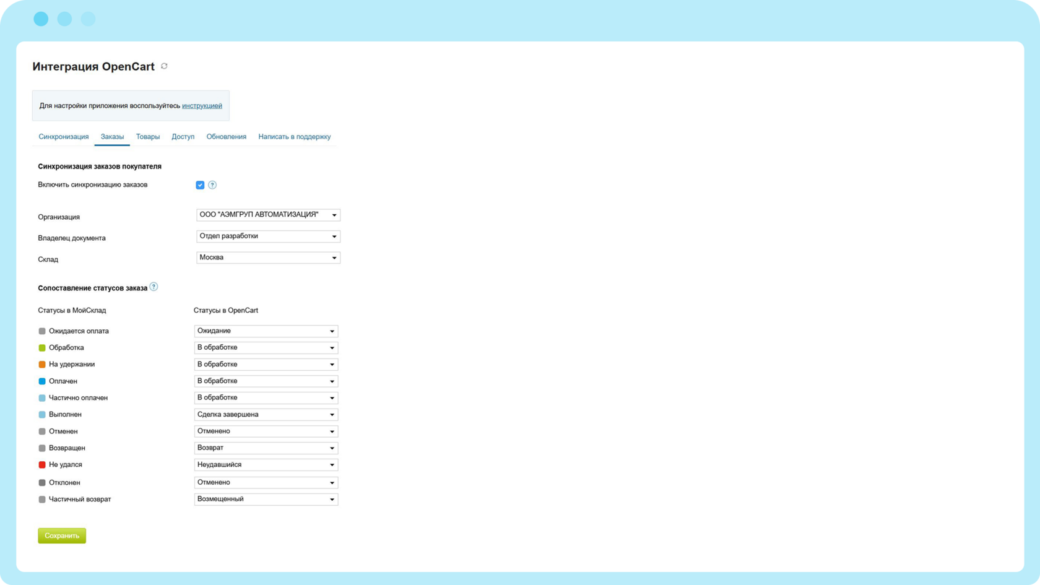1040x585 pixels.
Task: Open the Владелец документа dropdown
Action: point(268,236)
